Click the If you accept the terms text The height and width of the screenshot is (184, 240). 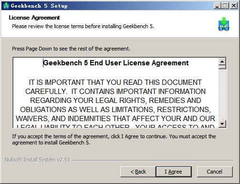pyautogui.click(x=114, y=139)
